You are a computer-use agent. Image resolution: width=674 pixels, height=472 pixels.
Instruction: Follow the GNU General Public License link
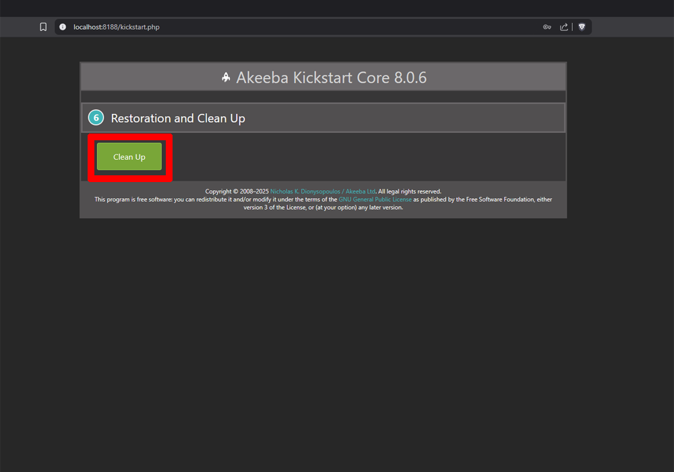tap(375, 200)
